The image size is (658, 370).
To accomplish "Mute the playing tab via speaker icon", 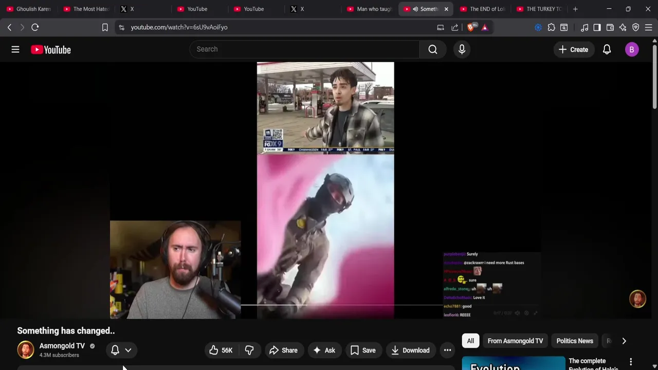I will (x=415, y=9).
